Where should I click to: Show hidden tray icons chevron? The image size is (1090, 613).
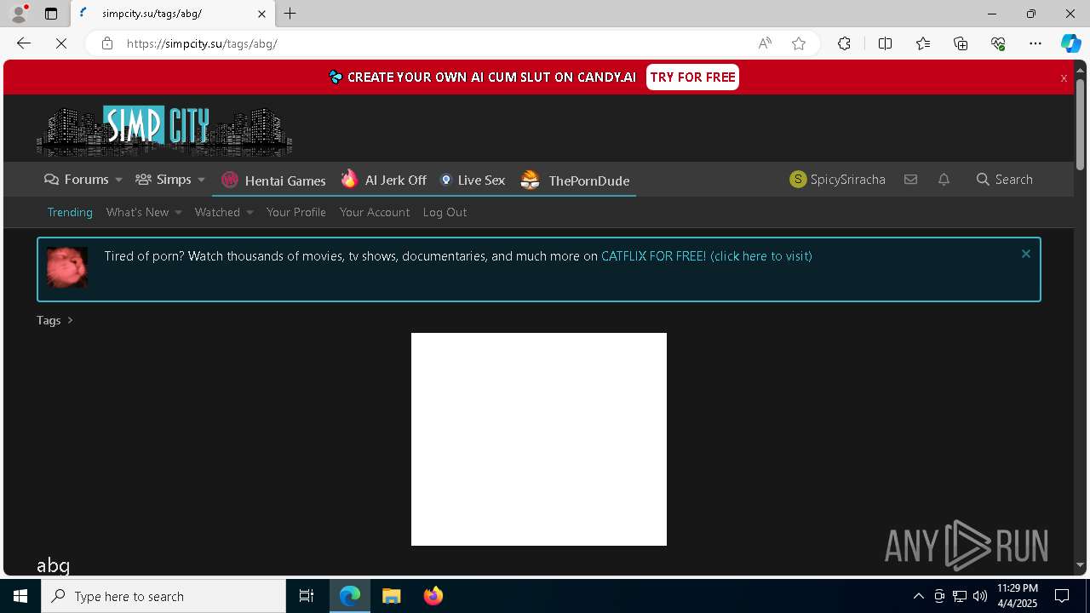point(919,596)
